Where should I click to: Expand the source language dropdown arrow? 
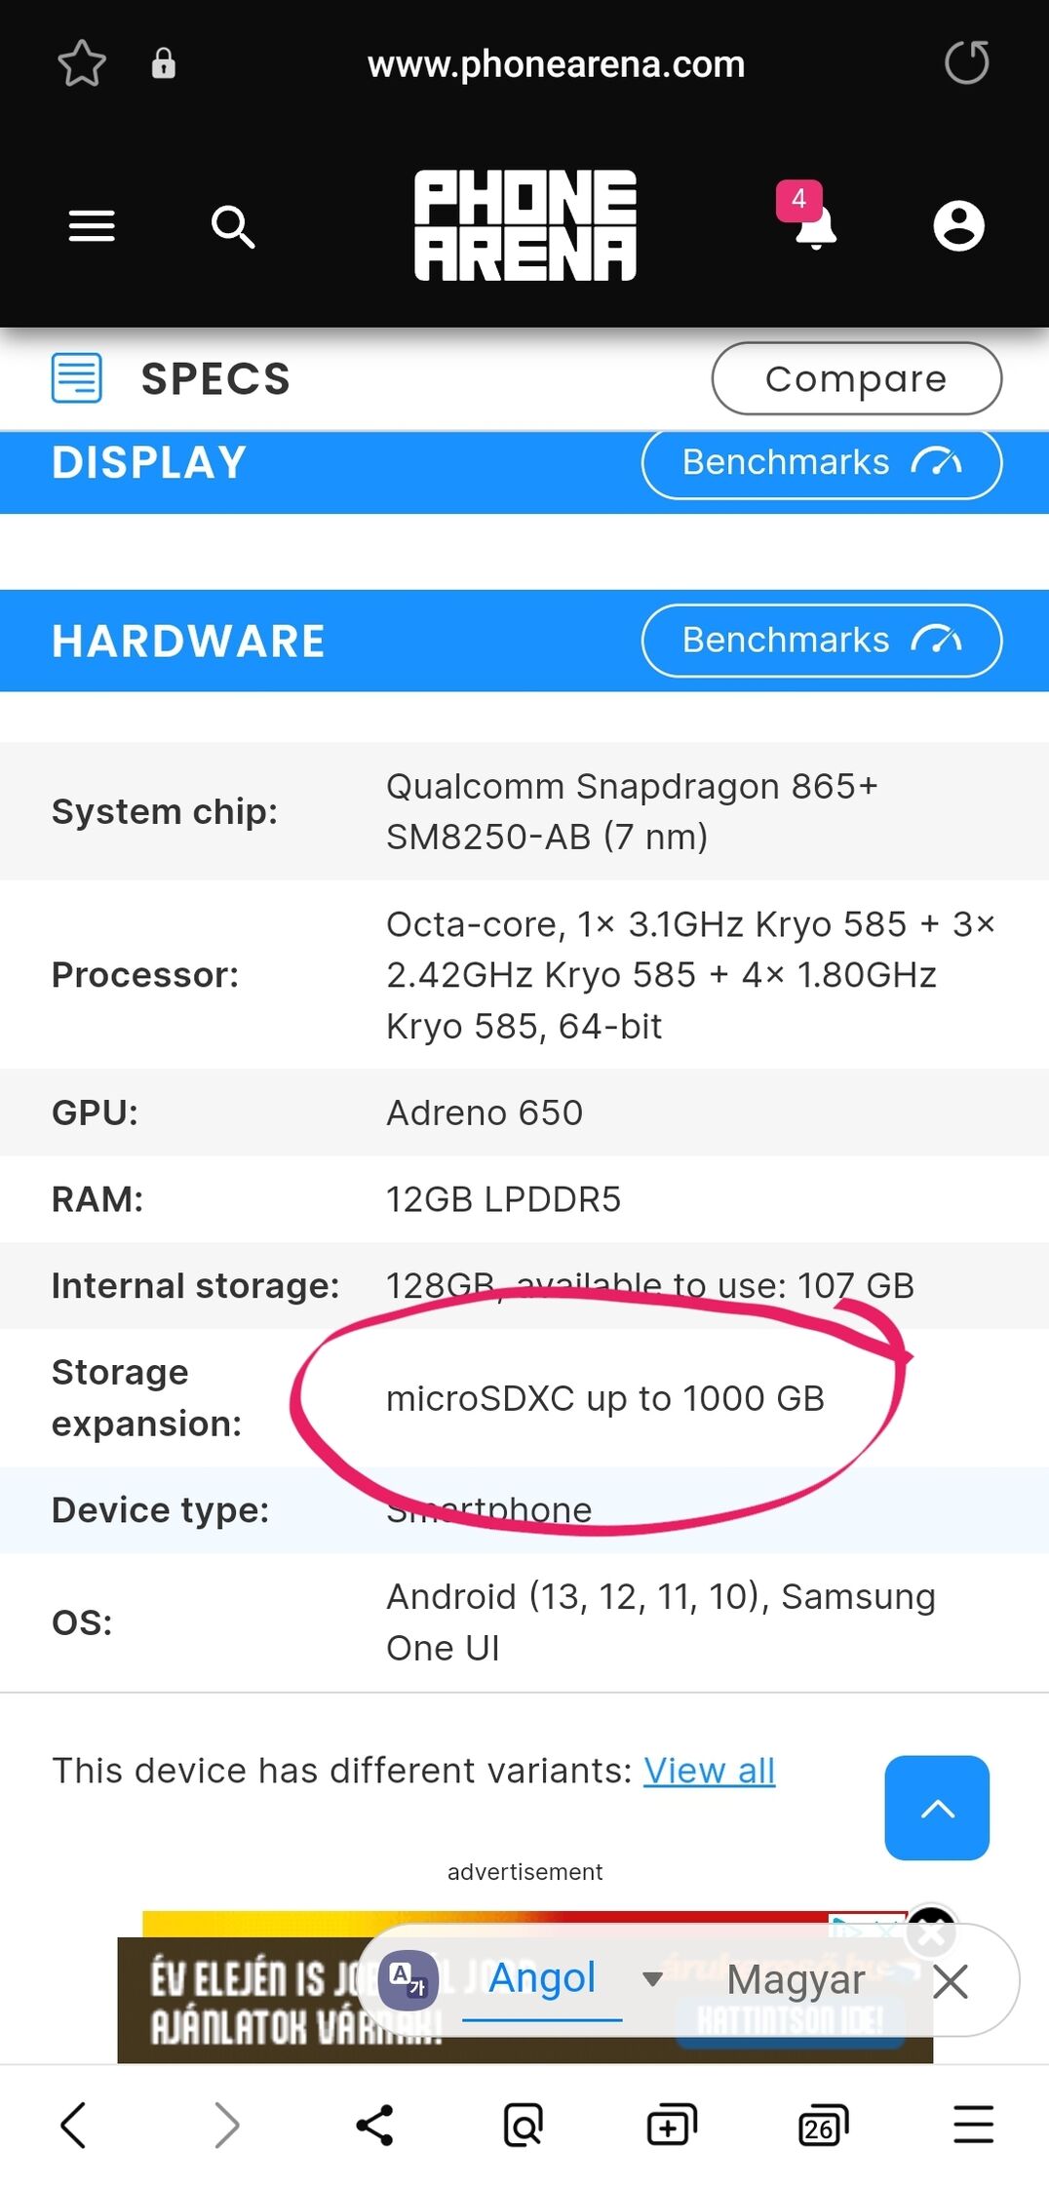click(652, 1979)
